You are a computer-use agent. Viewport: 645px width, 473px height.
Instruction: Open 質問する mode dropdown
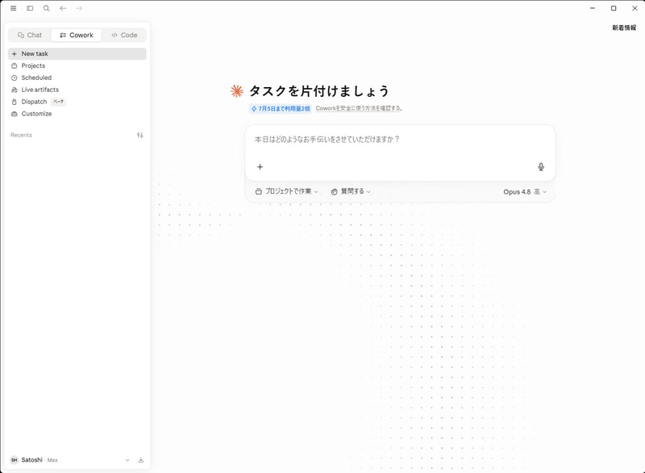(x=351, y=191)
